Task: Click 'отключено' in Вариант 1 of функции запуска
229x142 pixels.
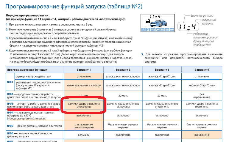Action: [84, 76]
